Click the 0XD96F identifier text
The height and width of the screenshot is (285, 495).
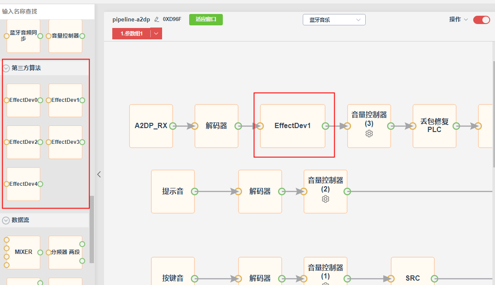[172, 19]
